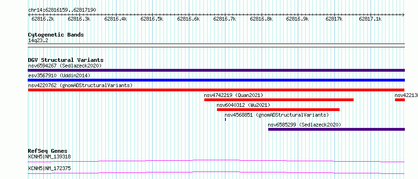This screenshot has height=179, width=418.
Task: Click the red nsv4742219 variant bar
Action: pos(279,100)
